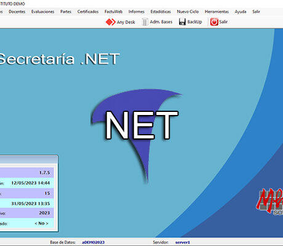
Task: Open the Informes menu
Action: (x=137, y=12)
